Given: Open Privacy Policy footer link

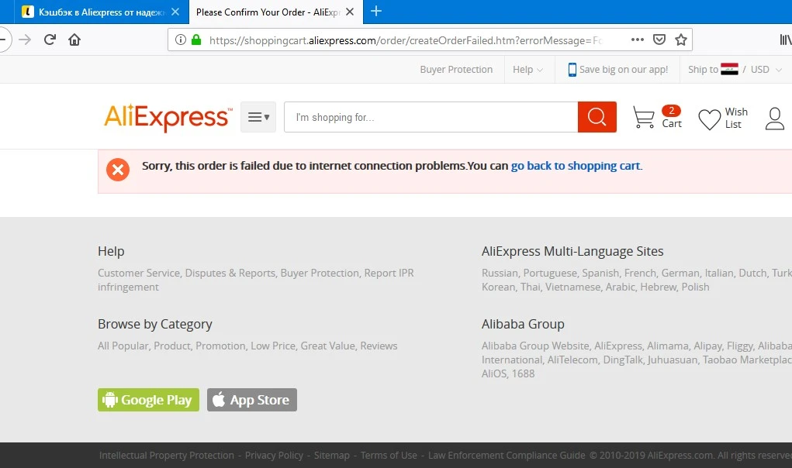Looking at the screenshot, I should point(274,456).
